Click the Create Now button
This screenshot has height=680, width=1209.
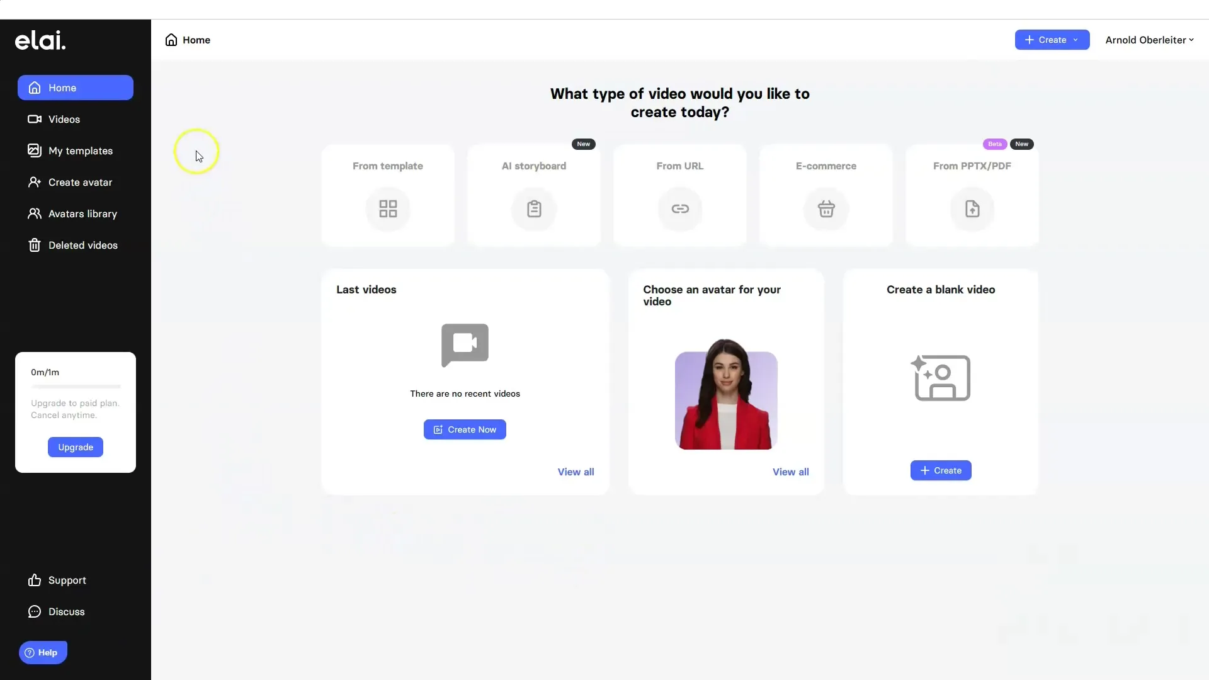click(465, 429)
